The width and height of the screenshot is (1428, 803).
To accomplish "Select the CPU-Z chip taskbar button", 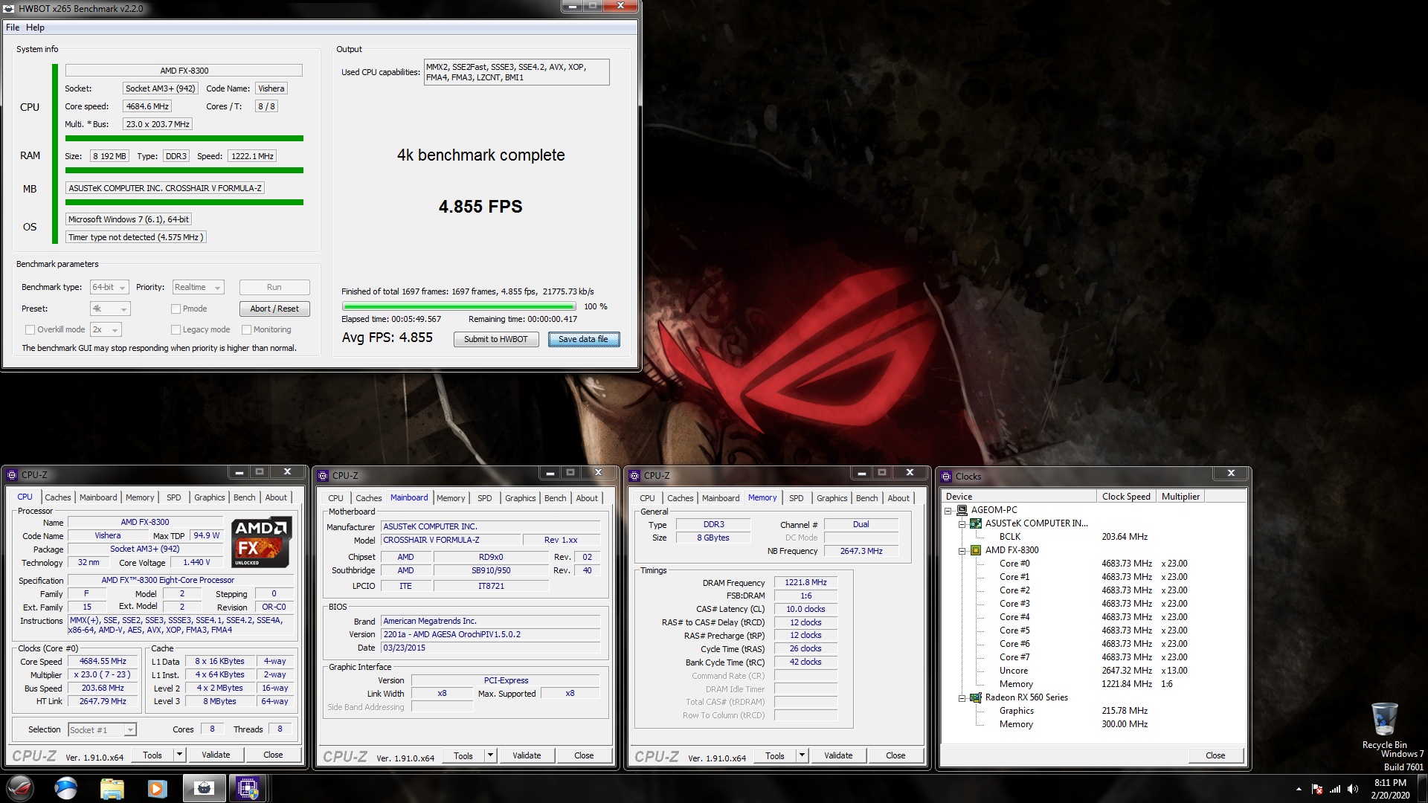I will (248, 788).
